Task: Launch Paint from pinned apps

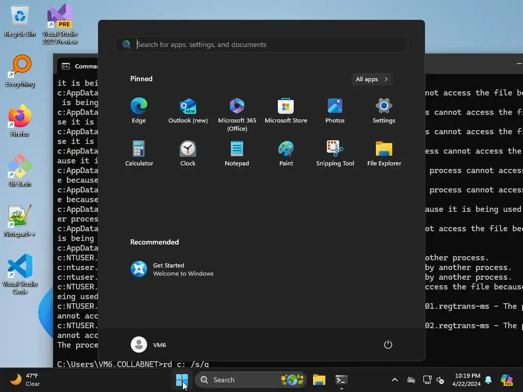Action: point(286,153)
